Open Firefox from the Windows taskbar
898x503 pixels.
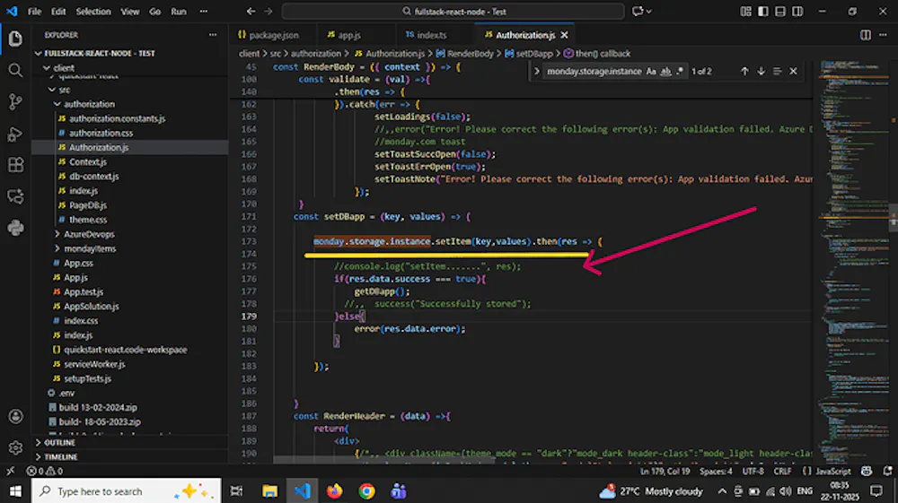pos(334,490)
